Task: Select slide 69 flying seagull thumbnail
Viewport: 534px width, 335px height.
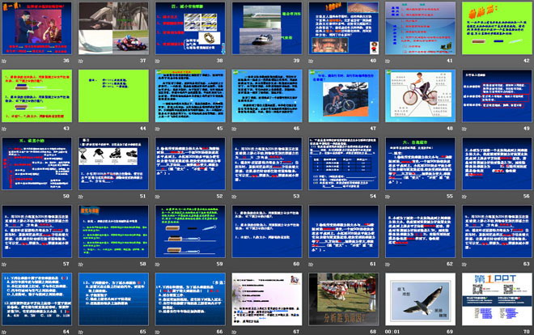Action: point(420,299)
